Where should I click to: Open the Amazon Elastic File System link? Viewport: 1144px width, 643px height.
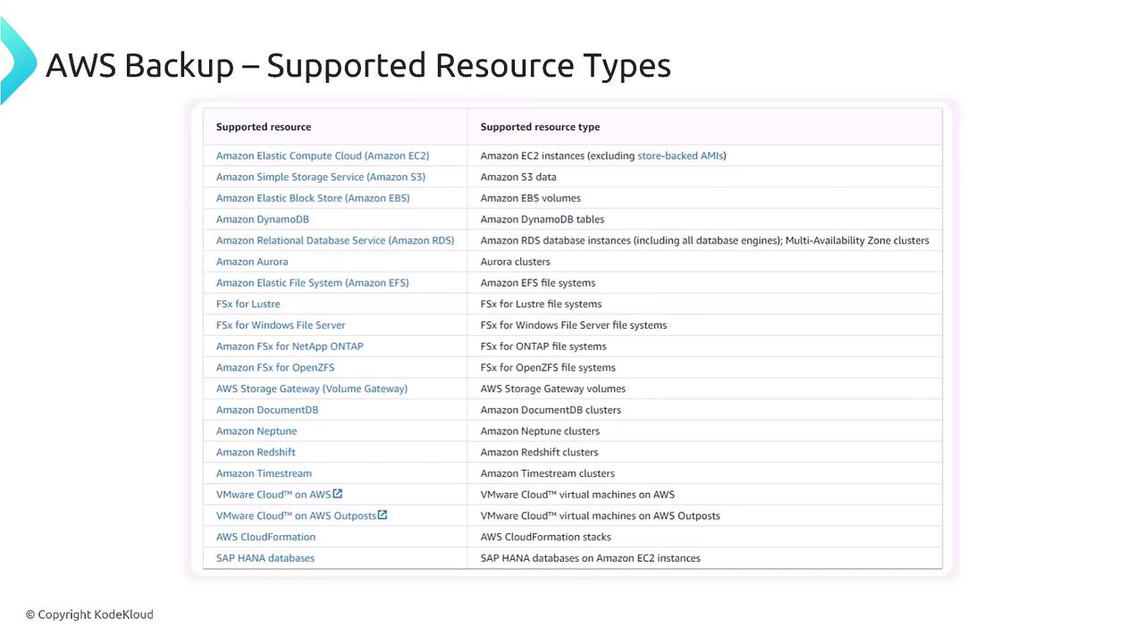tap(312, 283)
